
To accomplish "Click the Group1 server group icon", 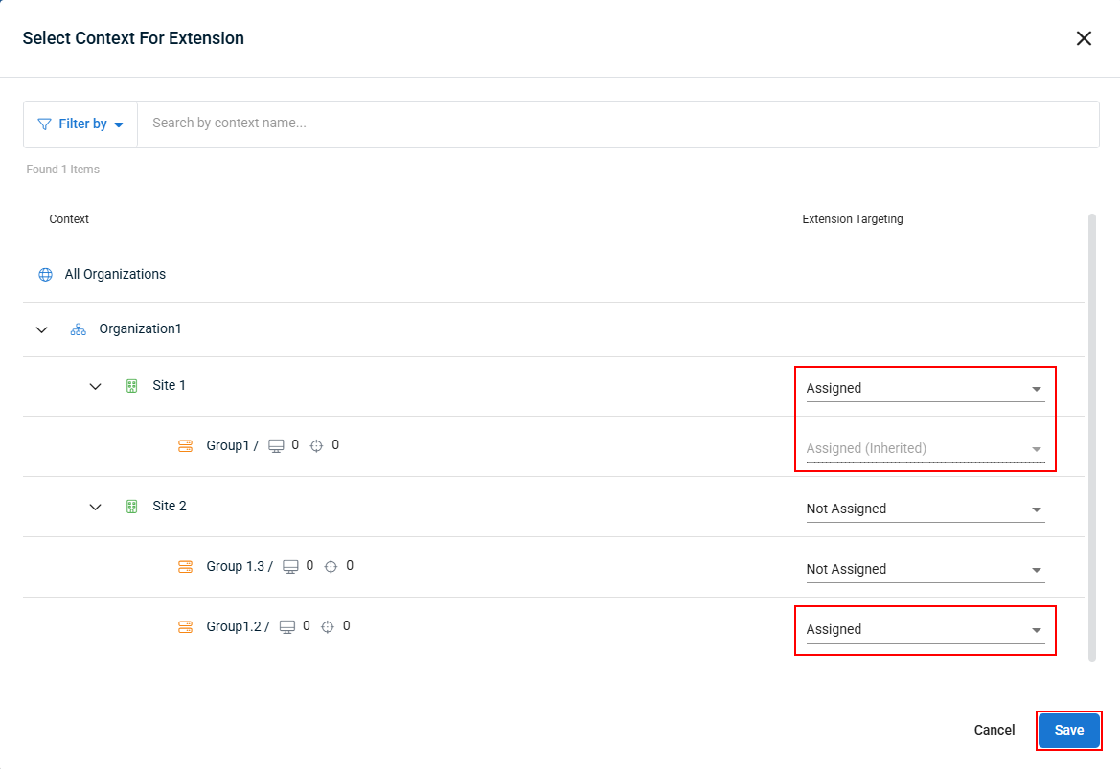I will [x=185, y=446].
